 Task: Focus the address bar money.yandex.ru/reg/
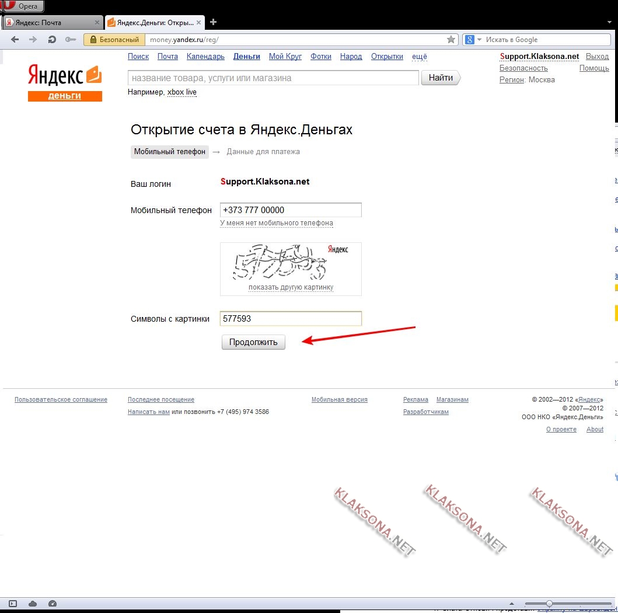(296, 40)
